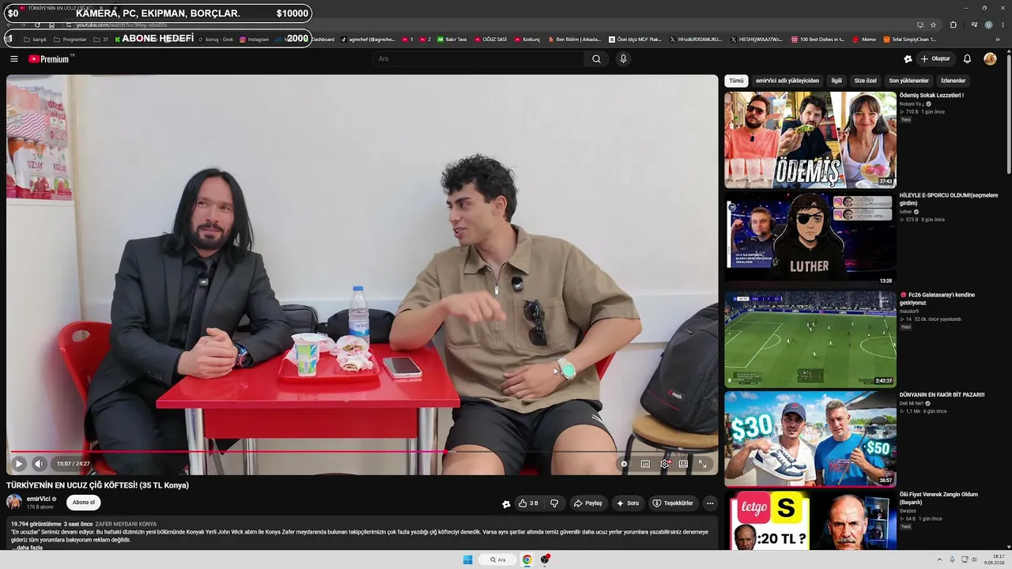1012x569 pixels.
Task: Open the recording app icon in the taskbar
Action: (546, 560)
